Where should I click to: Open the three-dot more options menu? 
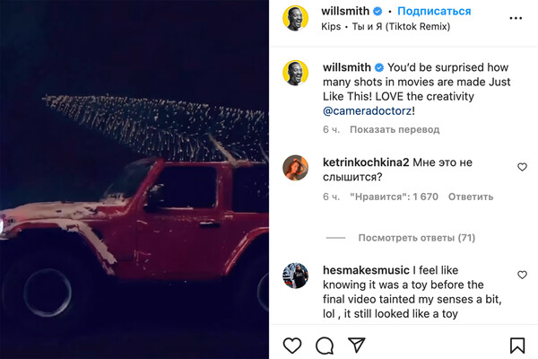(516, 17)
